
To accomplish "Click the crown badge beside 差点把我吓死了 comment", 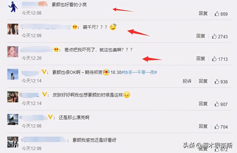I will 56,50.
